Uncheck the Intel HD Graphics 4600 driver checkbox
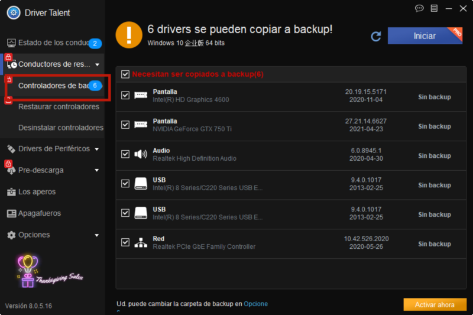This screenshot has width=473, height=315. pyautogui.click(x=125, y=95)
